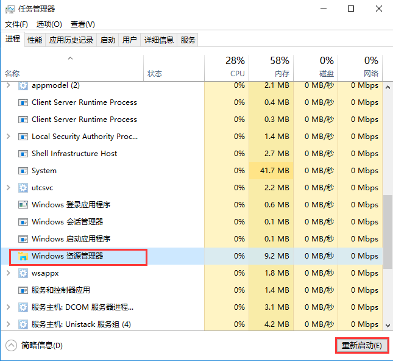Sort processes by 网络 column header
The height and width of the screenshot is (361, 393).
[x=360, y=68]
